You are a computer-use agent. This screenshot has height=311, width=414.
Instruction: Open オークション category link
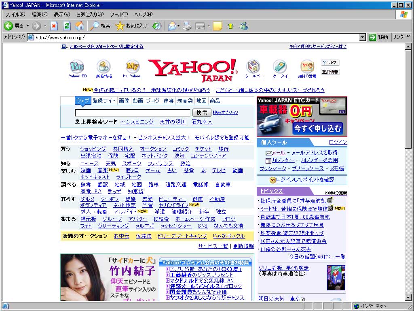[x=153, y=149]
